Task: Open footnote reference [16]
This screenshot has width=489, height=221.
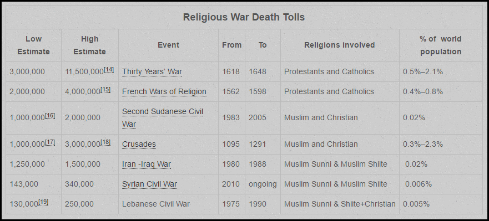Action: click(x=50, y=116)
